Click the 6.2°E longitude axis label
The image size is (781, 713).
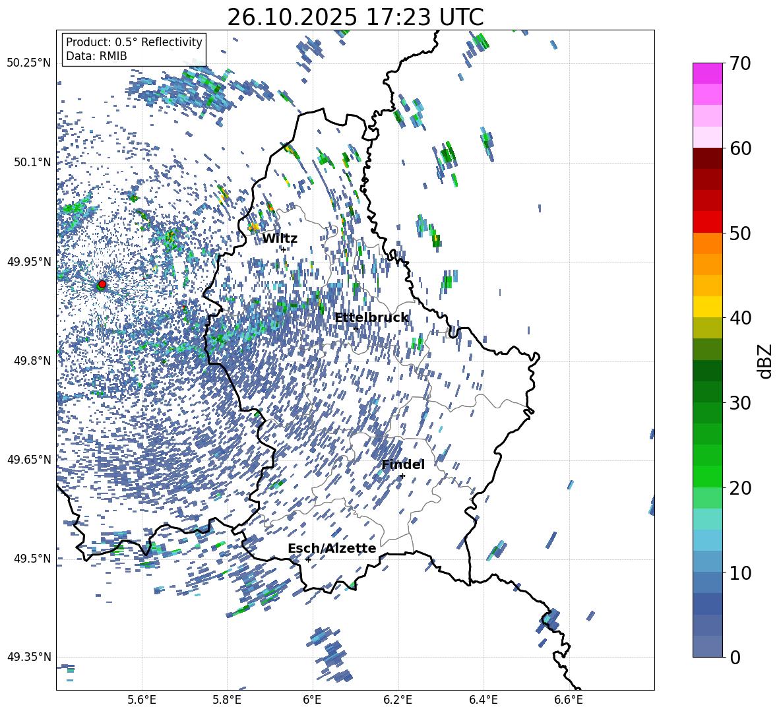[x=398, y=700]
